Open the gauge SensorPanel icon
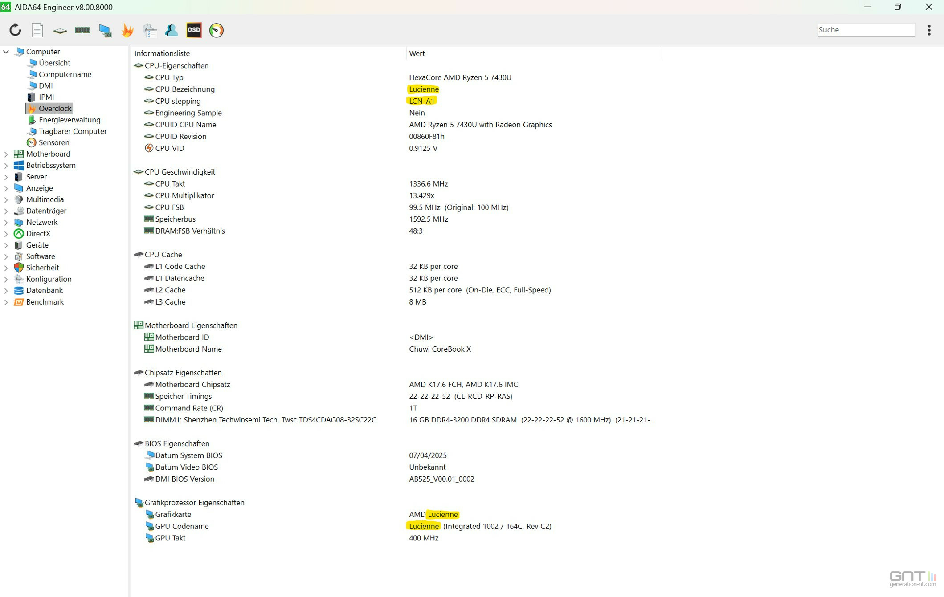944x597 pixels. 216,30
